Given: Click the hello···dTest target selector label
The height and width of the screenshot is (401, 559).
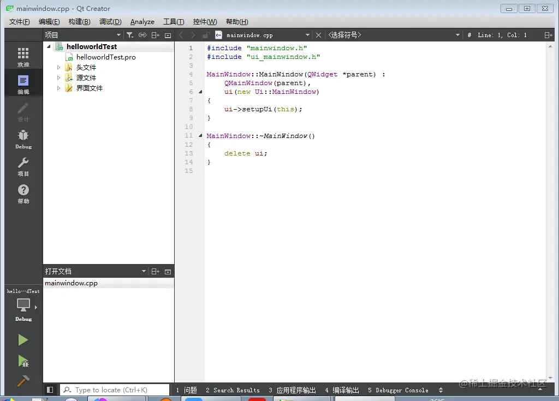Looking at the screenshot, I should click(23, 291).
